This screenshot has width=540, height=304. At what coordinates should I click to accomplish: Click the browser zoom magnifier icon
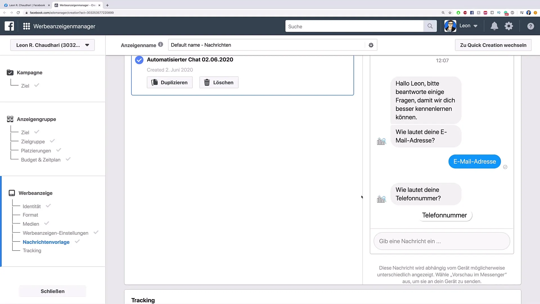443,13
